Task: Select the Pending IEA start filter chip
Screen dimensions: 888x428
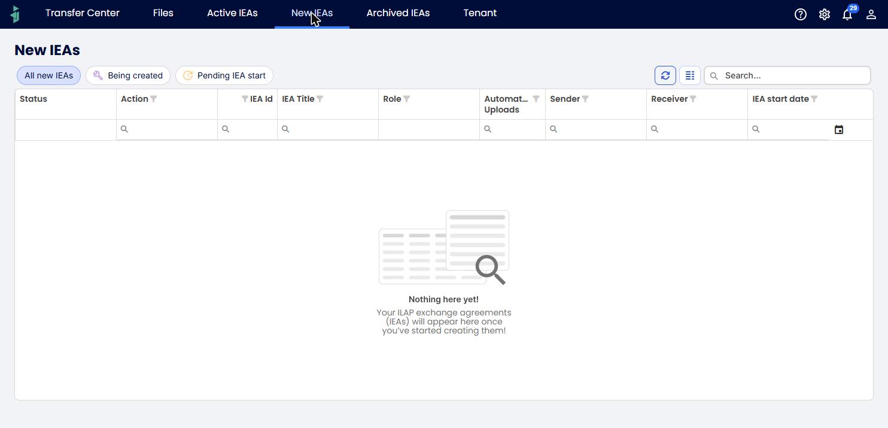Action: (x=224, y=75)
